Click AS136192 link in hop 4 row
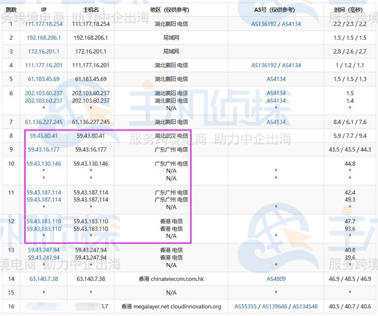Viewport: 378px width, 316px height. (x=264, y=65)
